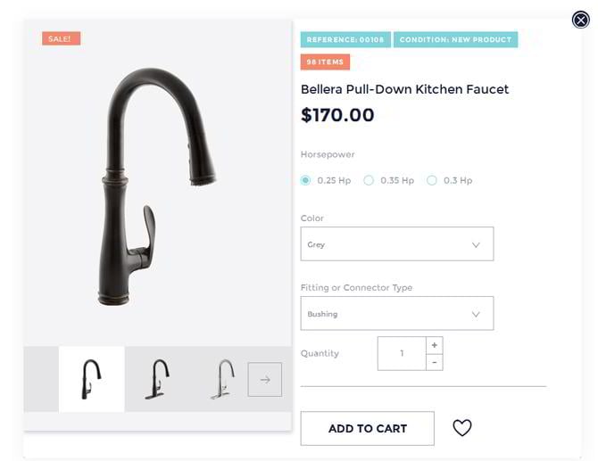View the chrome faucet thumbnail

tap(223, 379)
